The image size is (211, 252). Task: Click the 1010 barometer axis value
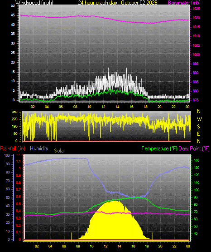[x=196, y=36]
